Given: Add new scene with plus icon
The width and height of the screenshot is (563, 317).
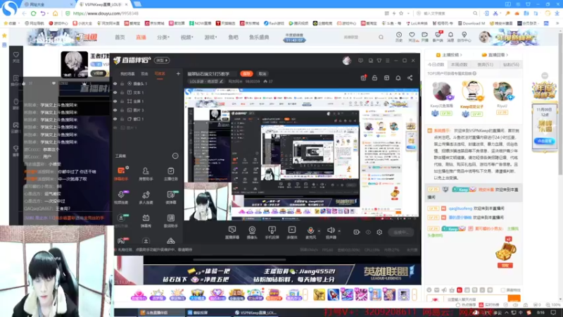Looking at the screenshot, I should tap(178, 74).
